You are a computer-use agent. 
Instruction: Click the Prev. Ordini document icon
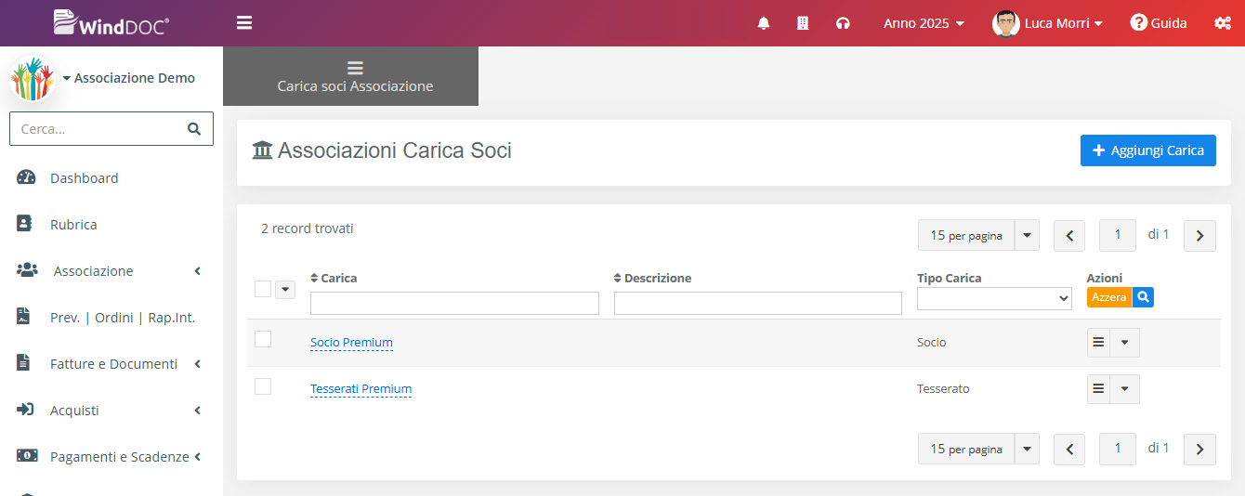(x=24, y=317)
